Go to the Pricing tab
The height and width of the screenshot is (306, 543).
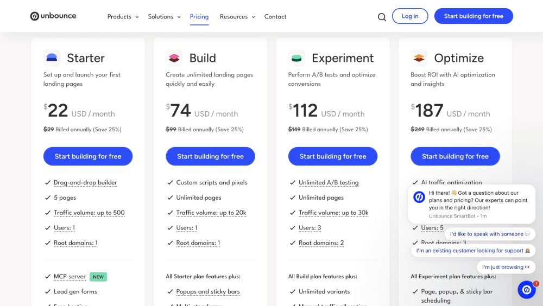pos(199,17)
